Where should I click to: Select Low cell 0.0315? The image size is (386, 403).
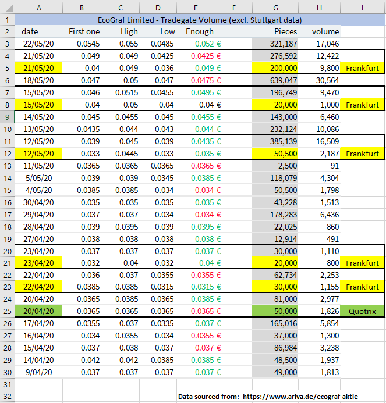158,287
